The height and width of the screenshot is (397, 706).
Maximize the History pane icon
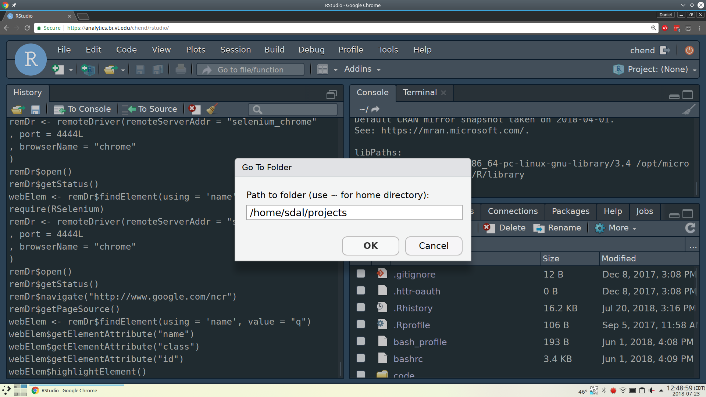pos(331,94)
